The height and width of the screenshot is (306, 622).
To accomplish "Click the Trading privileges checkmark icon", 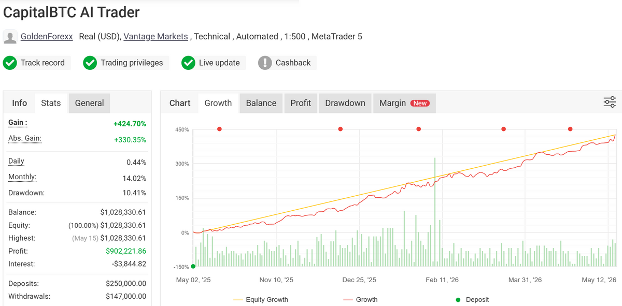I will click(90, 63).
